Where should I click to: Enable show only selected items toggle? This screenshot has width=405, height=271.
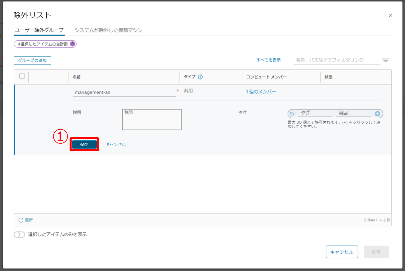pos(19,234)
